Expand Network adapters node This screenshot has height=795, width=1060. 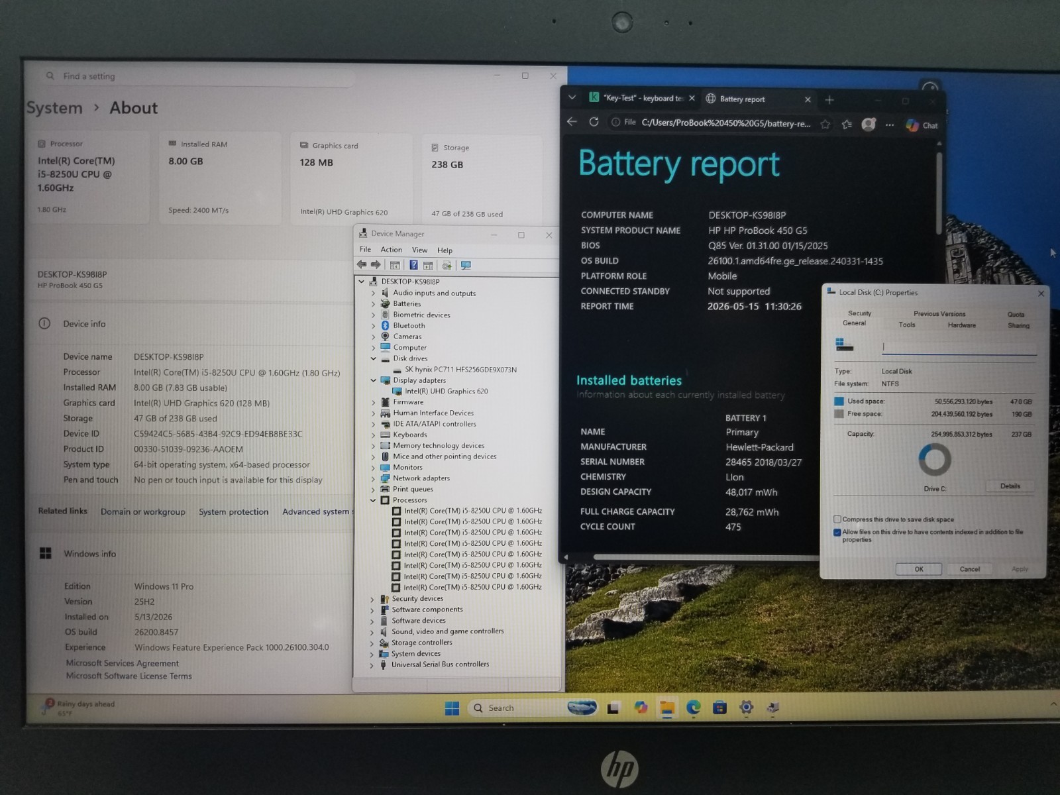pyautogui.click(x=373, y=478)
